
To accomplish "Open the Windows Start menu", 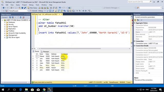I will click(x=3, y=90).
